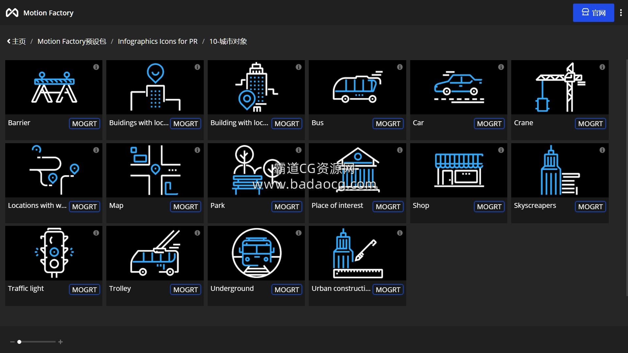Click the Map card info icon
628x353 pixels.
(197, 150)
